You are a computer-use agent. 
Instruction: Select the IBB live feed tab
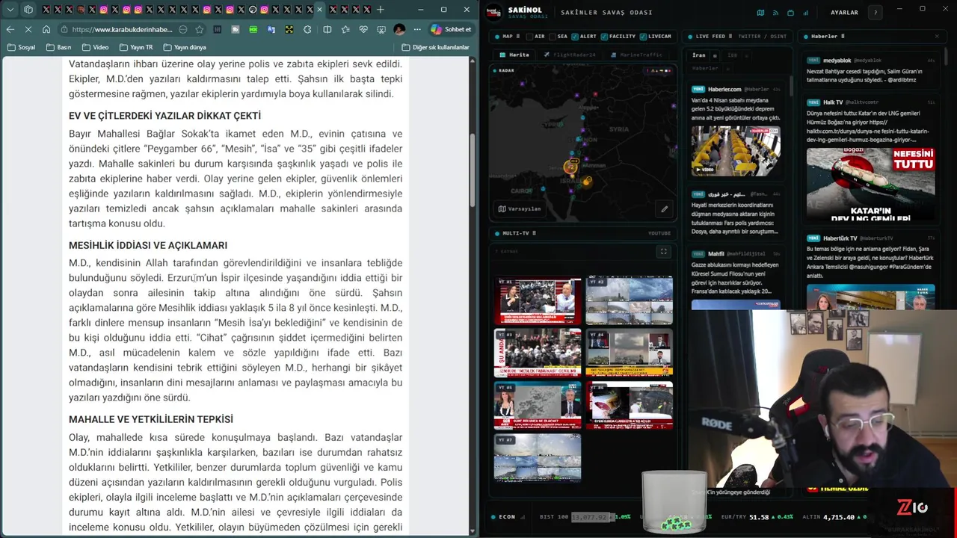732,55
